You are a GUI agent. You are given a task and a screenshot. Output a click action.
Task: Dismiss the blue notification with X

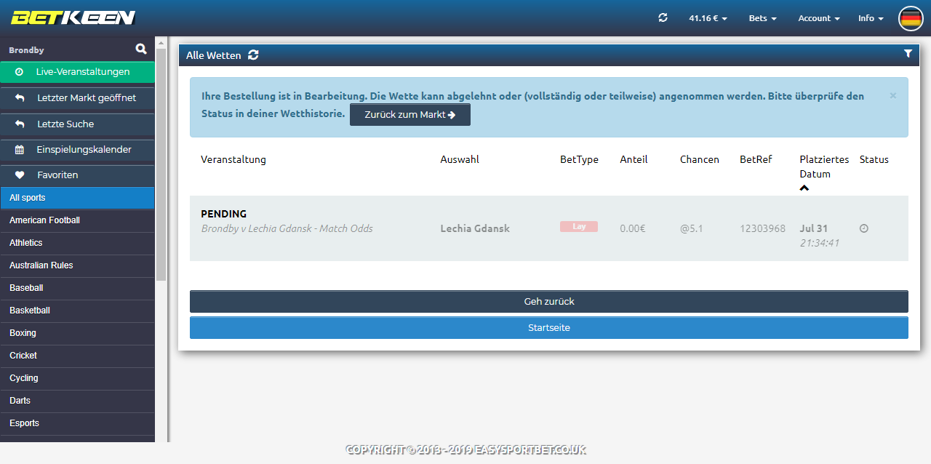pos(893,95)
